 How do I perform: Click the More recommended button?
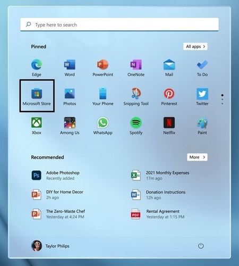tap(197, 157)
